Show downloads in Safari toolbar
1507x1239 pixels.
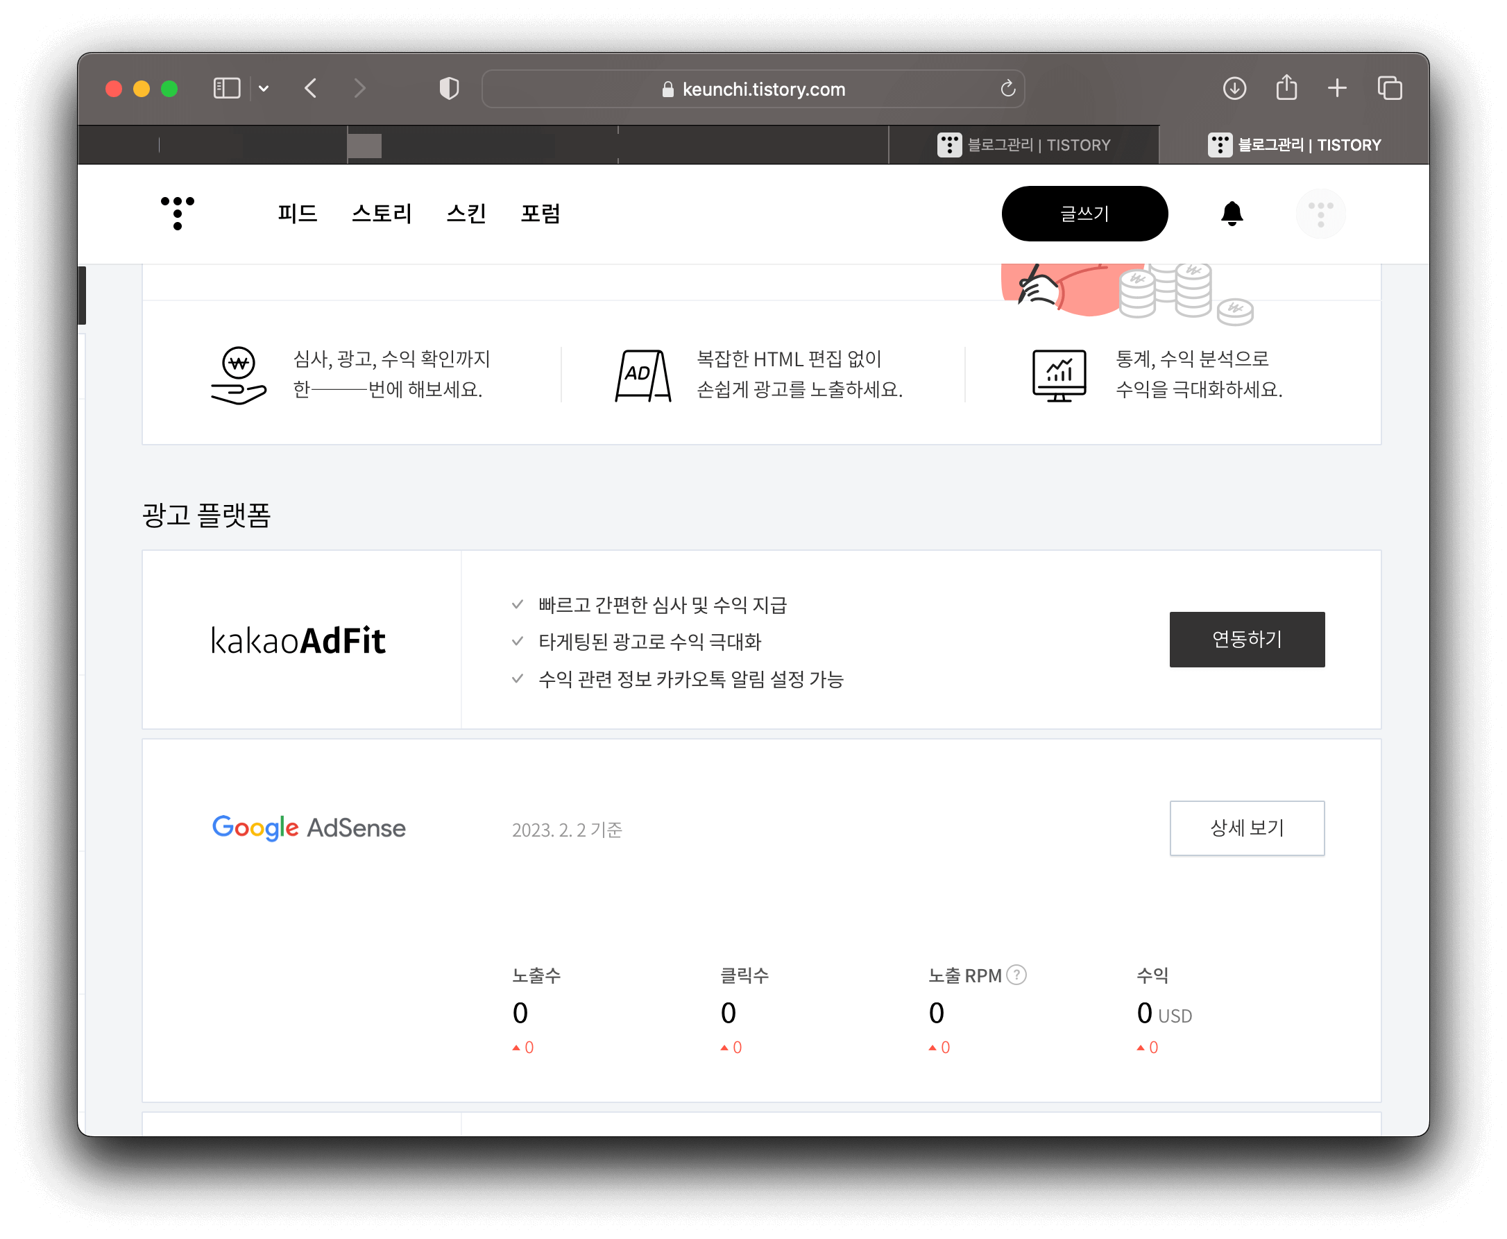pyautogui.click(x=1234, y=89)
